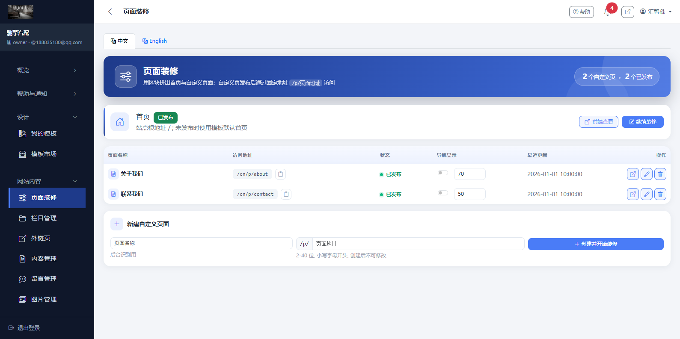Click the 前端查看 button
The height and width of the screenshot is (339, 680).
(x=599, y=122)
